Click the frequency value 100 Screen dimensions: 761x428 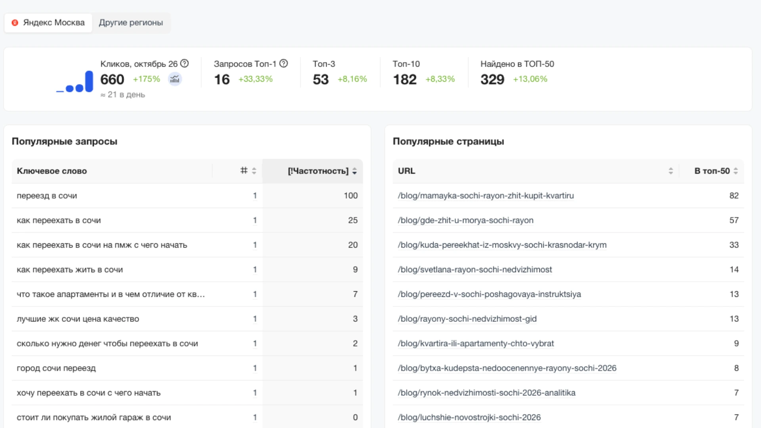pyautogui.click(x=350, y=196)
